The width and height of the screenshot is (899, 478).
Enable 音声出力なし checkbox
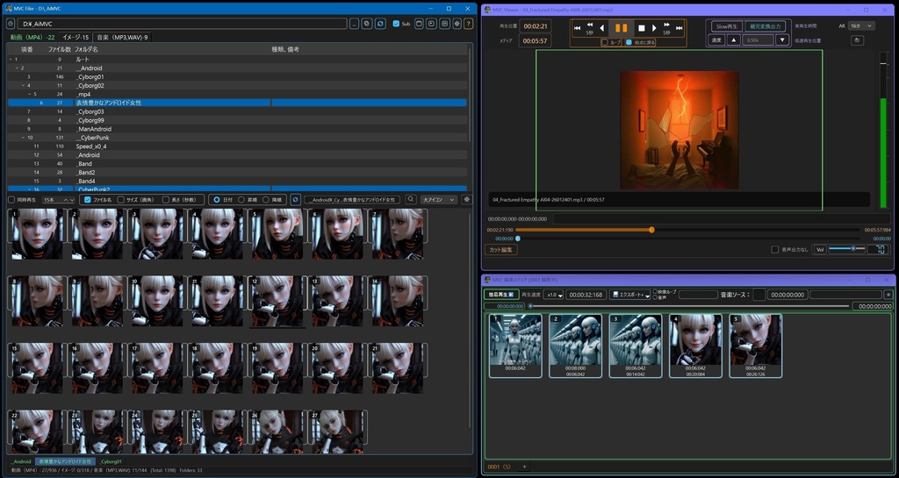click(775, 250)
